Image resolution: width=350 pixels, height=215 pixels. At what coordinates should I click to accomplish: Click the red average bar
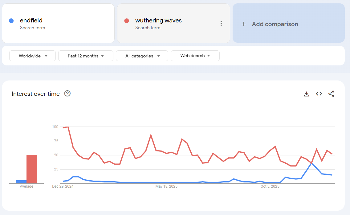pos(32,169)
